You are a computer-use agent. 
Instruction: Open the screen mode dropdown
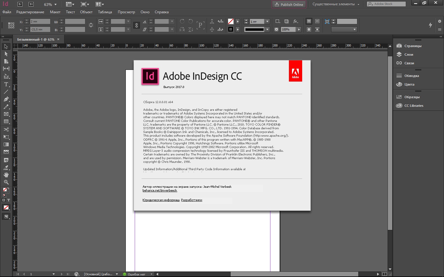pyautogui.click(x=85, y=4)
